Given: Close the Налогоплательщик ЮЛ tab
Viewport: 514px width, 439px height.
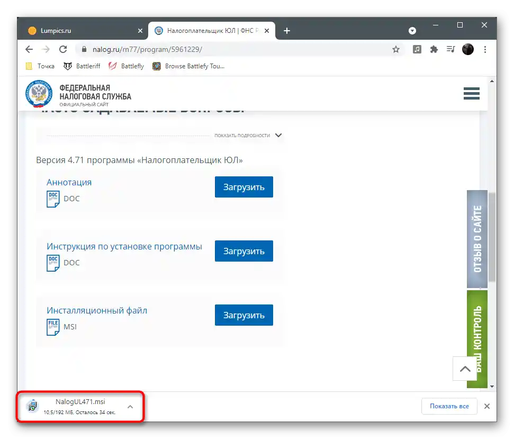Looking at the screenshot, I should coord(267,31).
